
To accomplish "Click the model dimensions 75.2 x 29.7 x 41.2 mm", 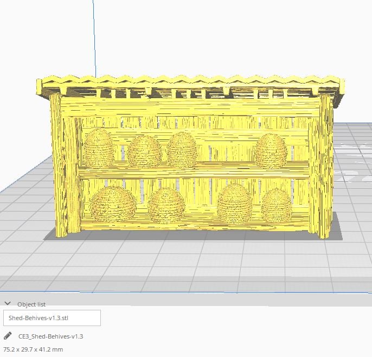I will coord(34,349).
